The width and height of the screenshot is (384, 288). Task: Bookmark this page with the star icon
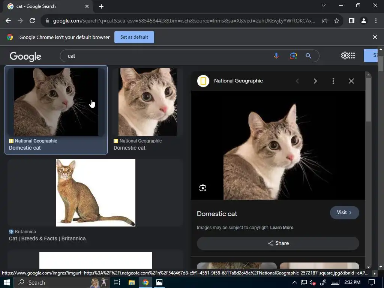pyautogui.click(x=337, y=21)
